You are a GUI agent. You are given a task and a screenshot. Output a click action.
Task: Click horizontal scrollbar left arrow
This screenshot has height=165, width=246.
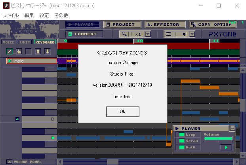pos(60,162)
